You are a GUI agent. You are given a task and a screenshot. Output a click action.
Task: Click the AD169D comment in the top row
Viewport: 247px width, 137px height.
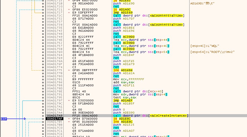(x=202, y=3)
